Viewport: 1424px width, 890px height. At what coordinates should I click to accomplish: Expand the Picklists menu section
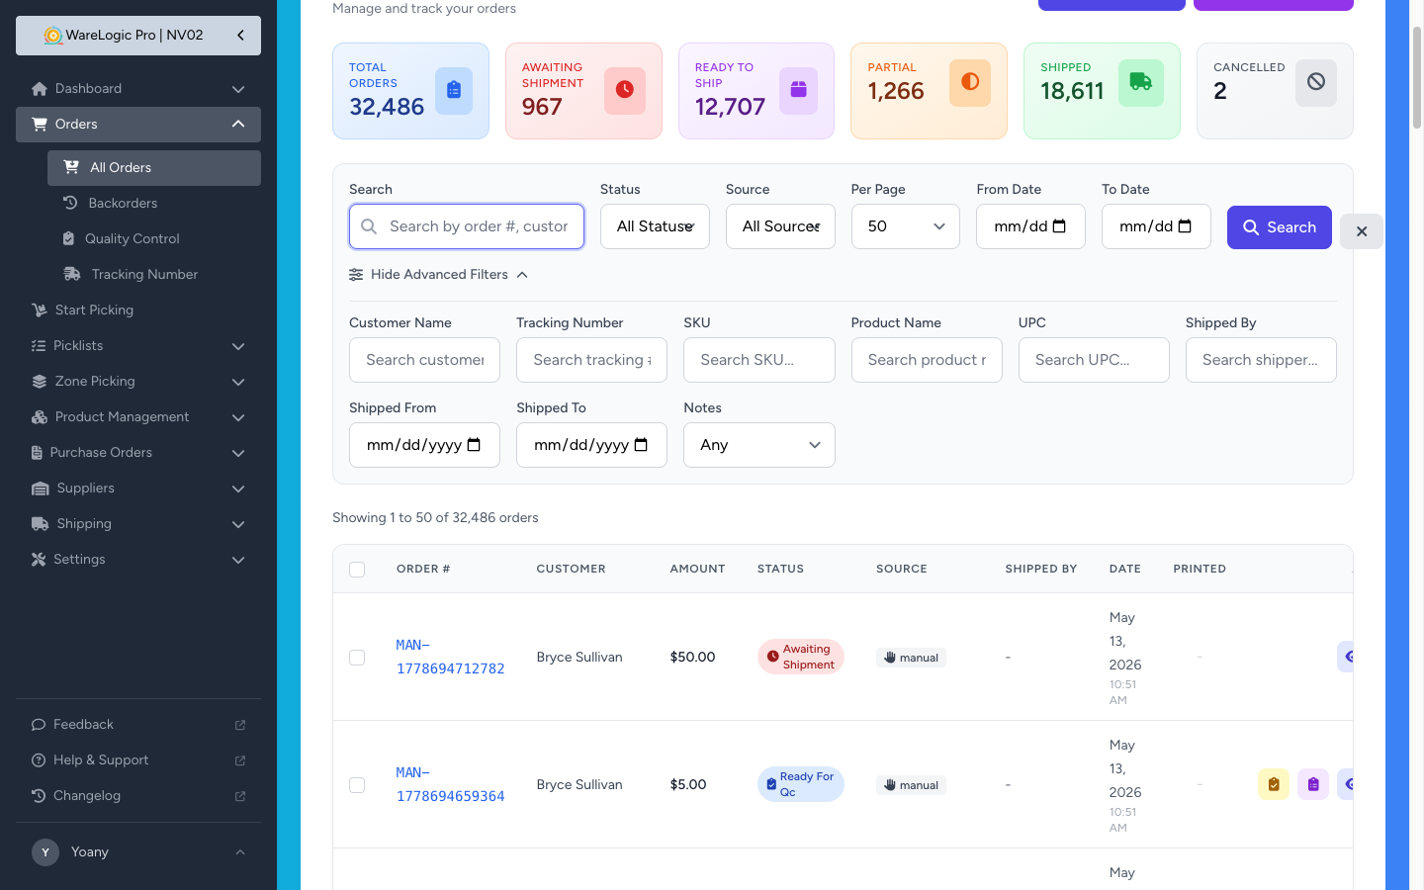coord(138,346)
